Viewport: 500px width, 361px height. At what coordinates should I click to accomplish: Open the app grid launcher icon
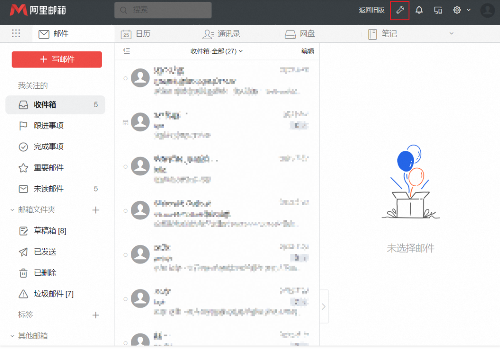tap(16, 34)
